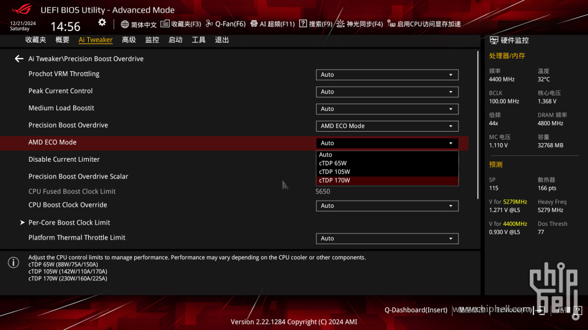Click the 5650 boost clock value
Image resolution: width=588 pixels, height=330 pixels.
coord(323,192)
